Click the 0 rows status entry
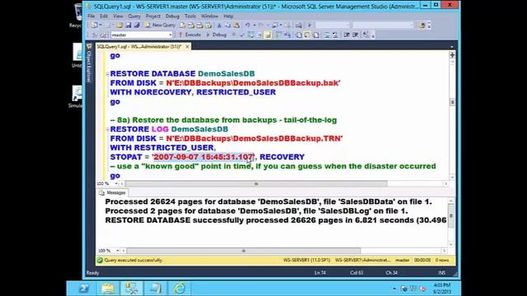This screenshot has width=527, height=296. click(442, 260)
